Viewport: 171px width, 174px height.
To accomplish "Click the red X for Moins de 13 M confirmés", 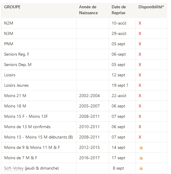I will pos(140,127).
